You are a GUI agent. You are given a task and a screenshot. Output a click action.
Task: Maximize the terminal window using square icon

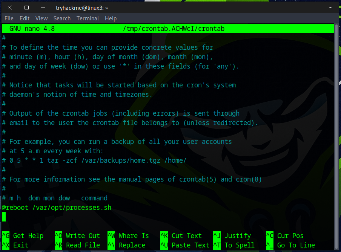(x=26, y=8)
